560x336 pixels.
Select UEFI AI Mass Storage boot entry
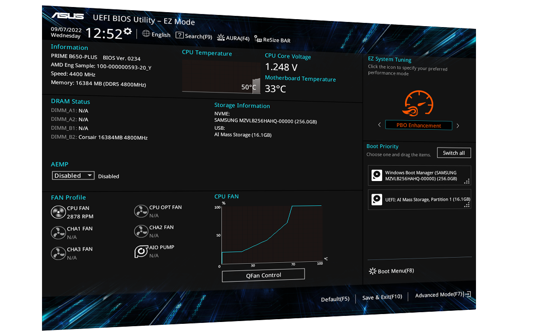(x=419, y=200)
